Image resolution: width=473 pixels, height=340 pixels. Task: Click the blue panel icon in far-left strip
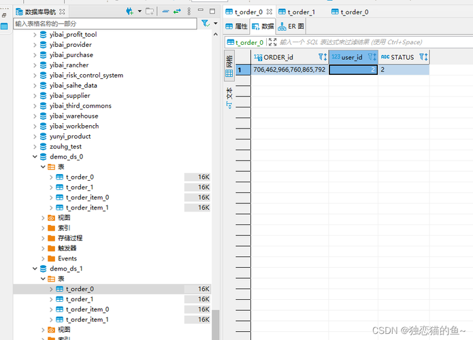[4, 27]
